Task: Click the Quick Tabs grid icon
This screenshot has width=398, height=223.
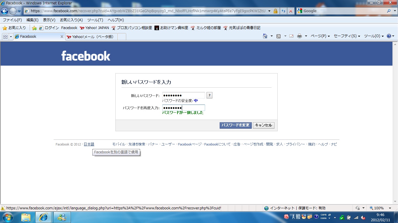Action: (5, 37)
